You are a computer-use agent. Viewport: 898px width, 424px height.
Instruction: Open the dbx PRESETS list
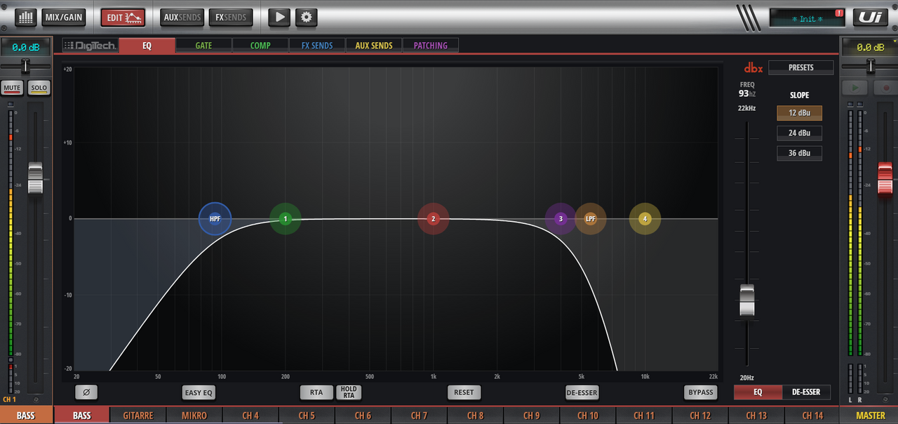[x=800, y=67]
